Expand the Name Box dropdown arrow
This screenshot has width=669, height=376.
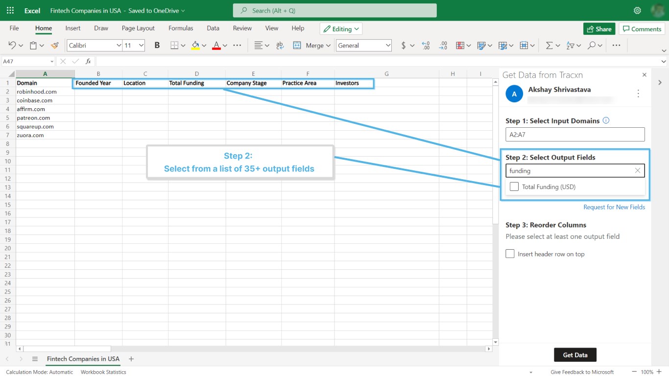coord(52,61)
